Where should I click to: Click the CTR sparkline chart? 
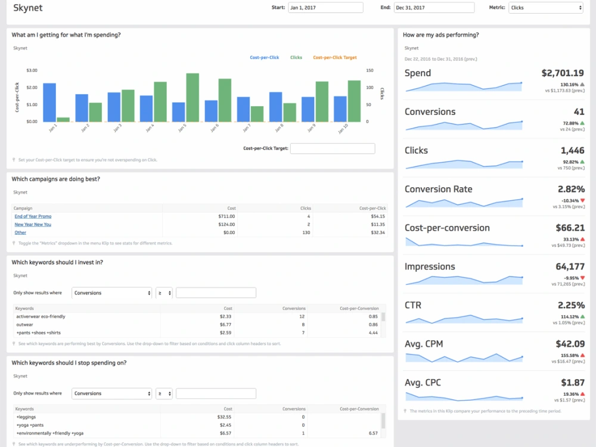click(464, 319)
